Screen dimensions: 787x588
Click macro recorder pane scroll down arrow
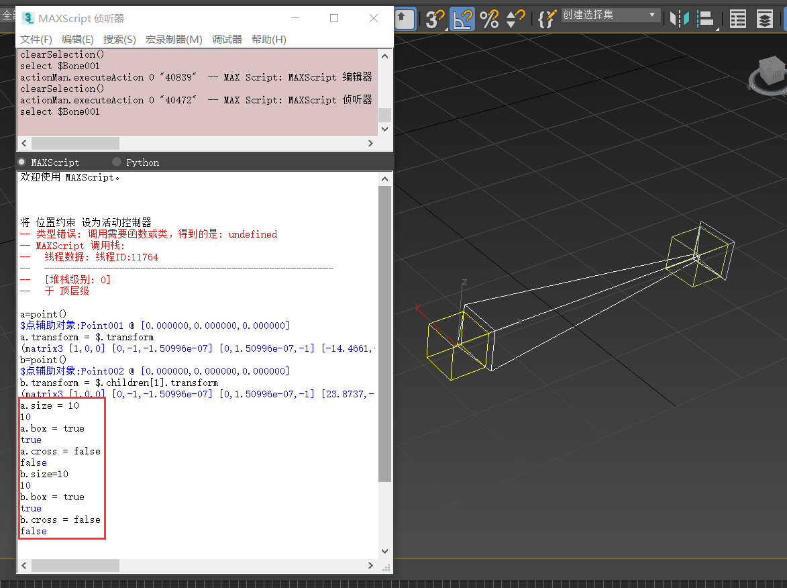click(384, 129)
